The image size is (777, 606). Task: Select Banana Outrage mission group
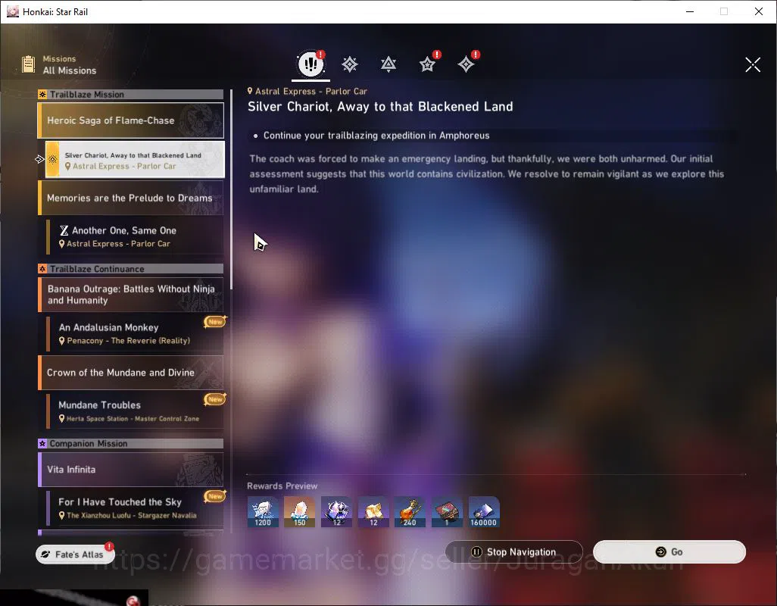pos(131,295)
